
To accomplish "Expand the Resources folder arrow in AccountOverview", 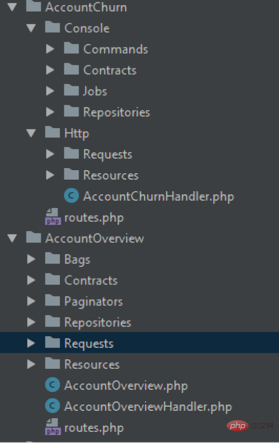I will (31, 364).
